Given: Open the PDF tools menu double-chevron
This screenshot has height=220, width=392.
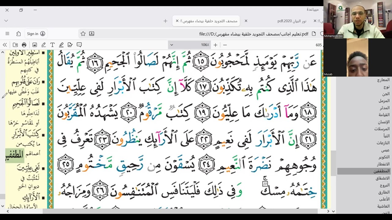Looking at the screenshot, I should pos(5,45).
